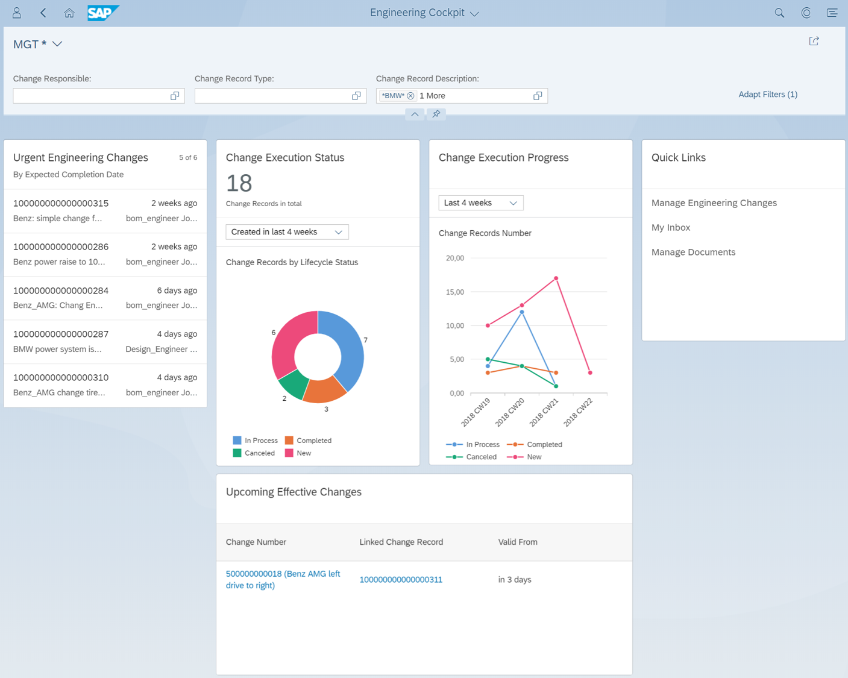Open the Created in last 4 weeks dropdown
The image size is (848, 678).
[287, 232]
